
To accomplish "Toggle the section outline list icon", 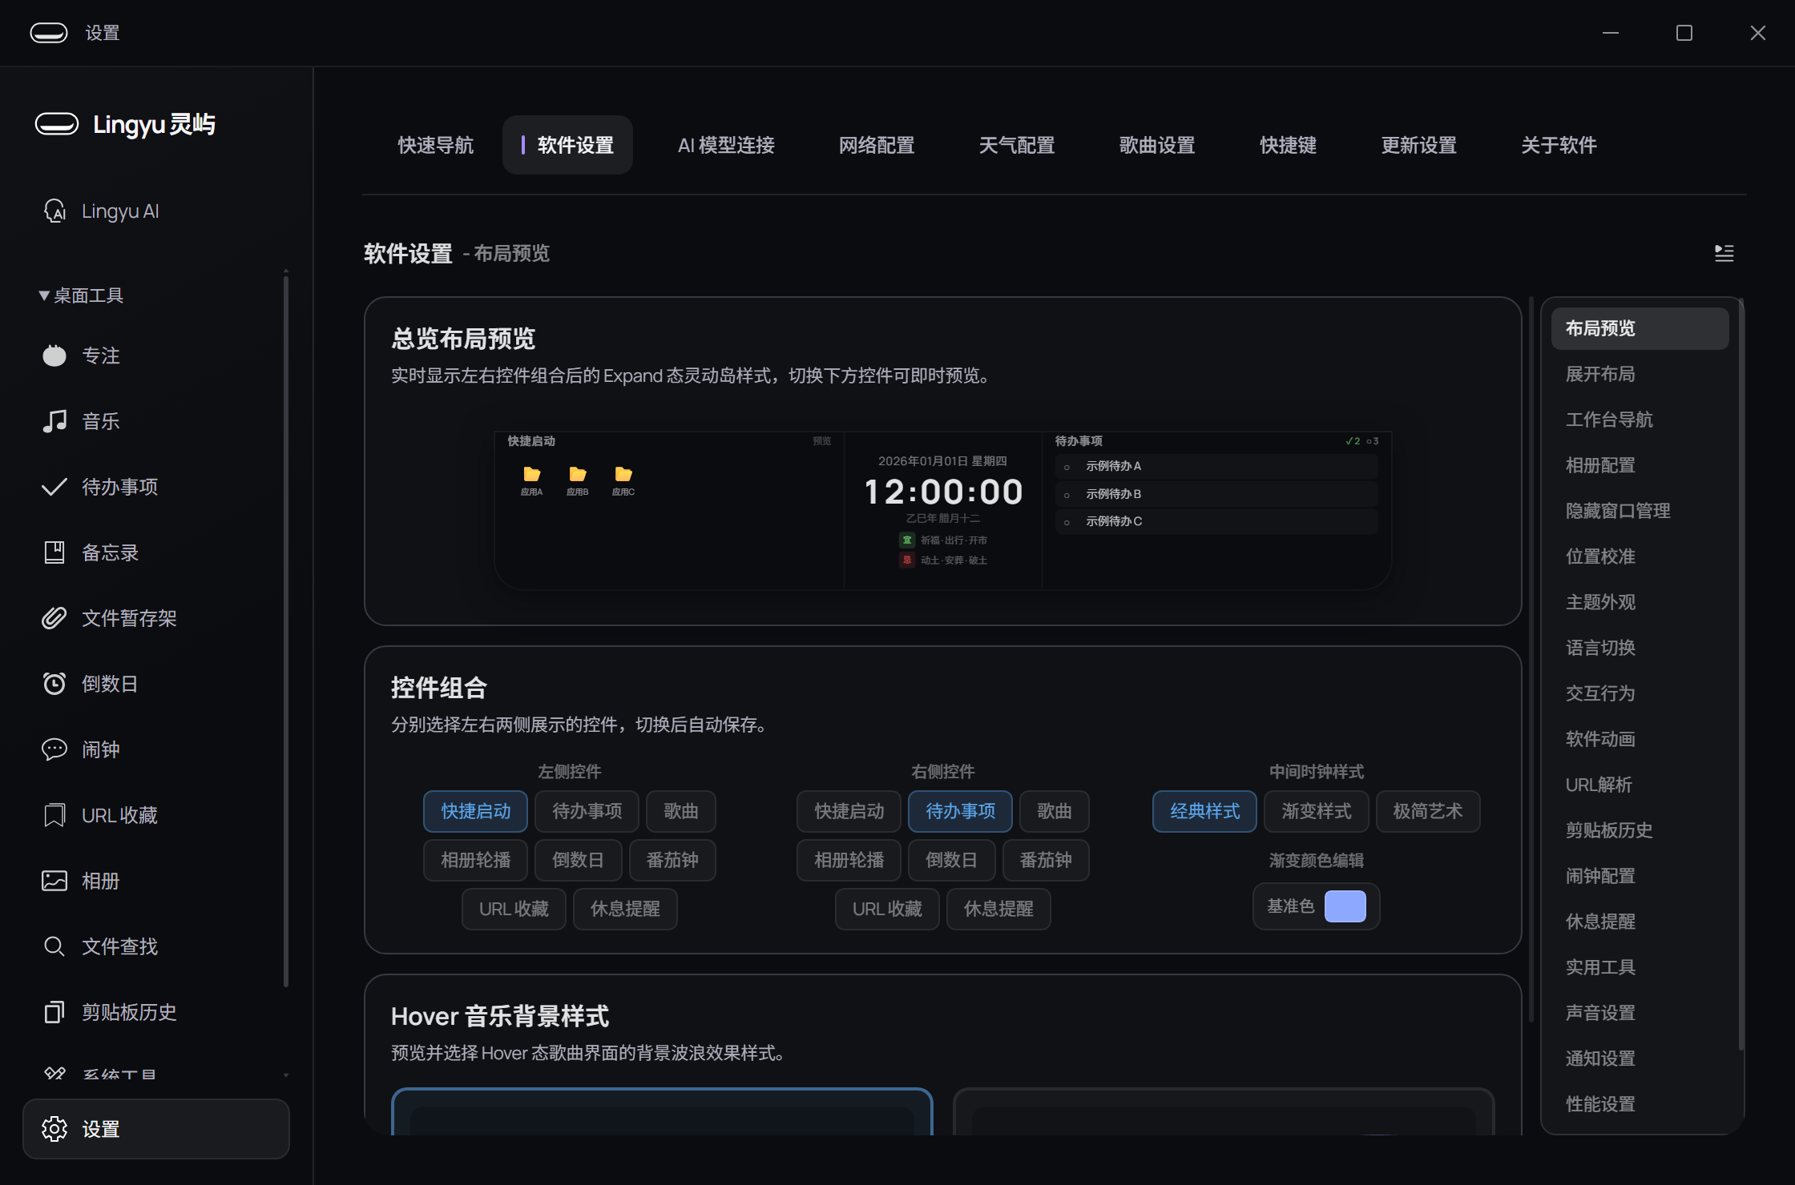I will (1724, 253).
